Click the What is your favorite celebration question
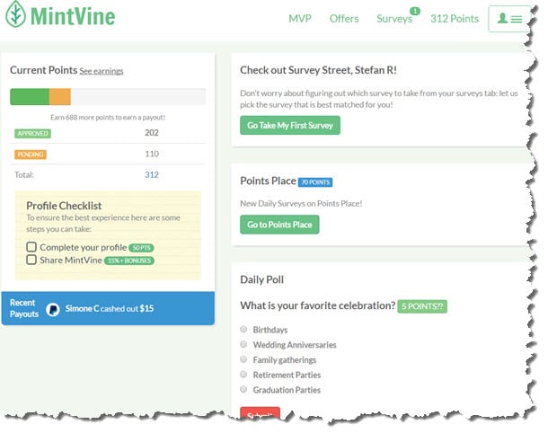 coord(318,305)
